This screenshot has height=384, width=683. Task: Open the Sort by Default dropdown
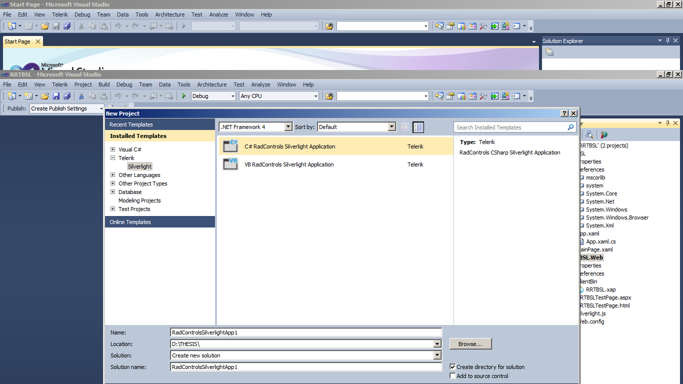[392, 127]
